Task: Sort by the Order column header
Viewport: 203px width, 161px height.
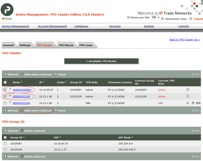Action: [62, 82]
